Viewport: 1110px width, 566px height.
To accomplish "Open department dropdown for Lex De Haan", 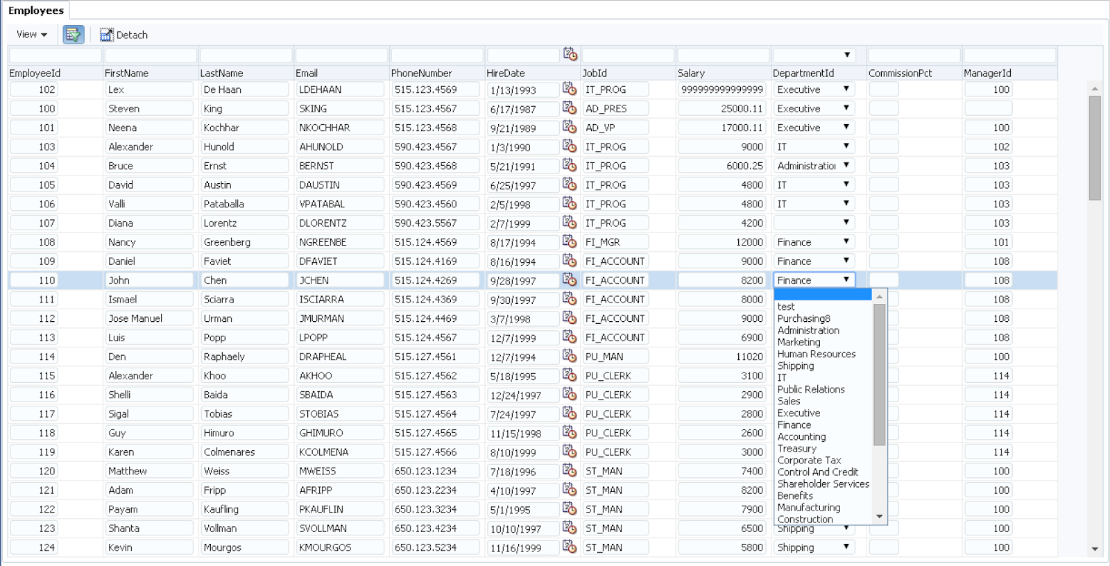I will (814, 89).
